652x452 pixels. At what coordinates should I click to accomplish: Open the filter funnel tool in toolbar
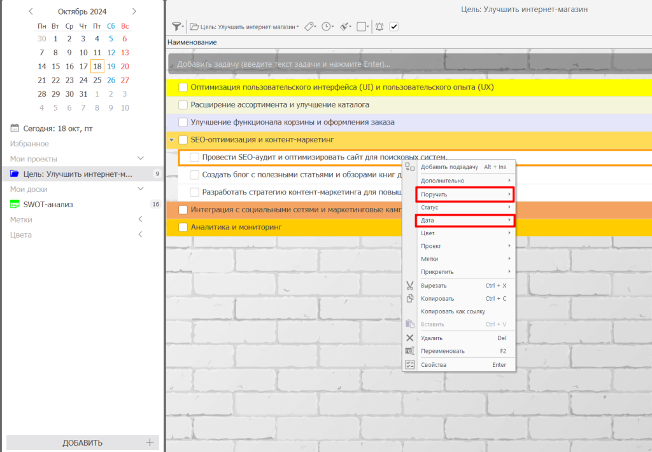point(177,27)
